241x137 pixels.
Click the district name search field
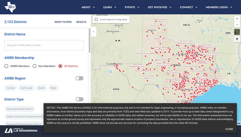pyautogui.click(x=44, y=45)
